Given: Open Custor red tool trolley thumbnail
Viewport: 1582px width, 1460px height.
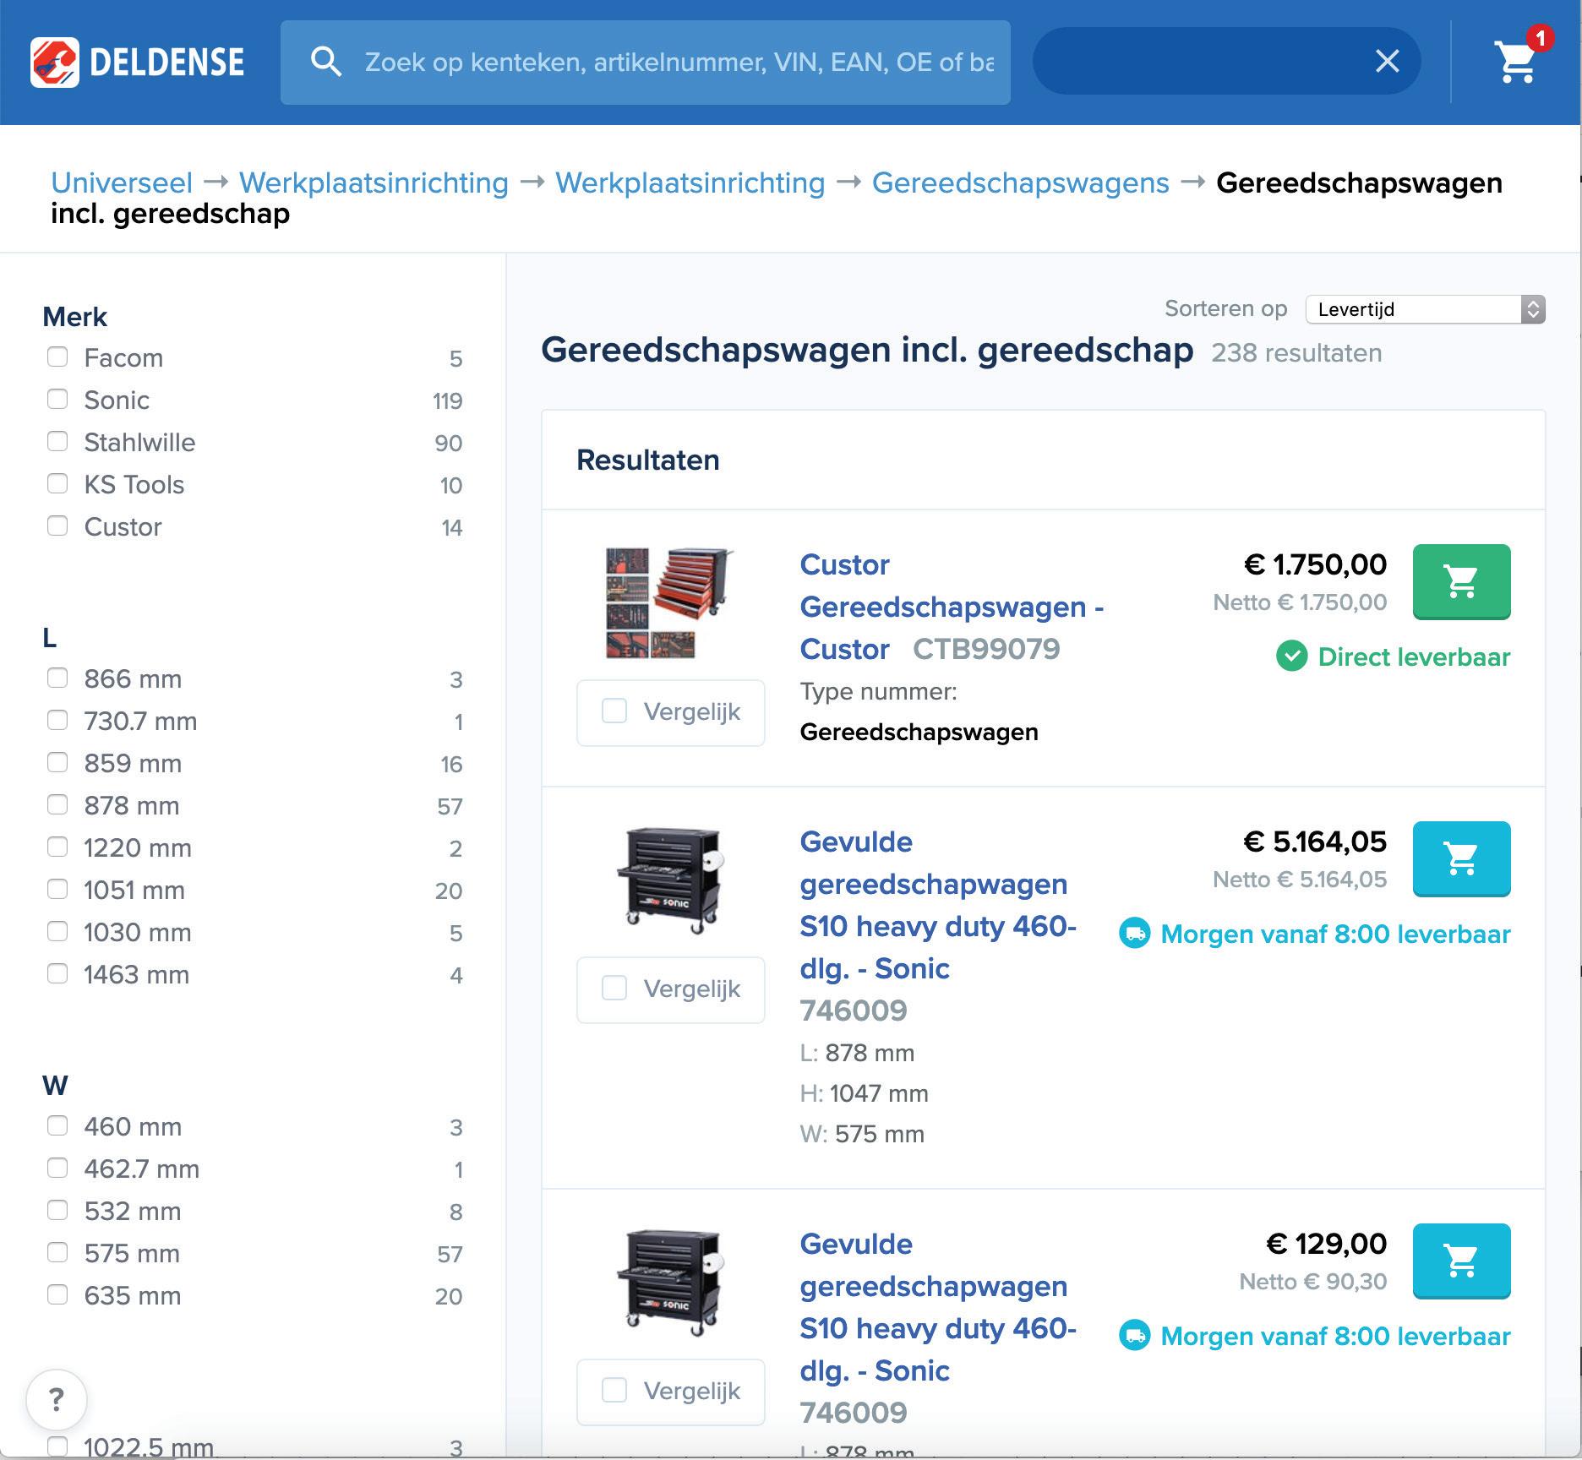Looking at the screenshot, I should coord(670,603).
